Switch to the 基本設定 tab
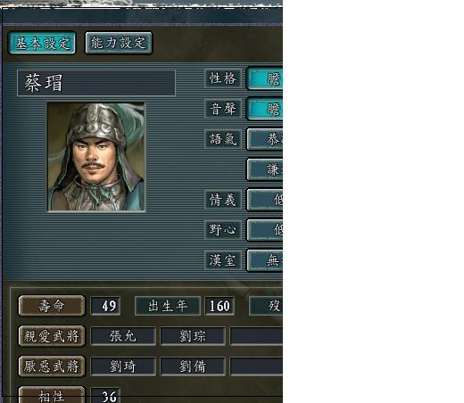464x403 pixels. 42,43
